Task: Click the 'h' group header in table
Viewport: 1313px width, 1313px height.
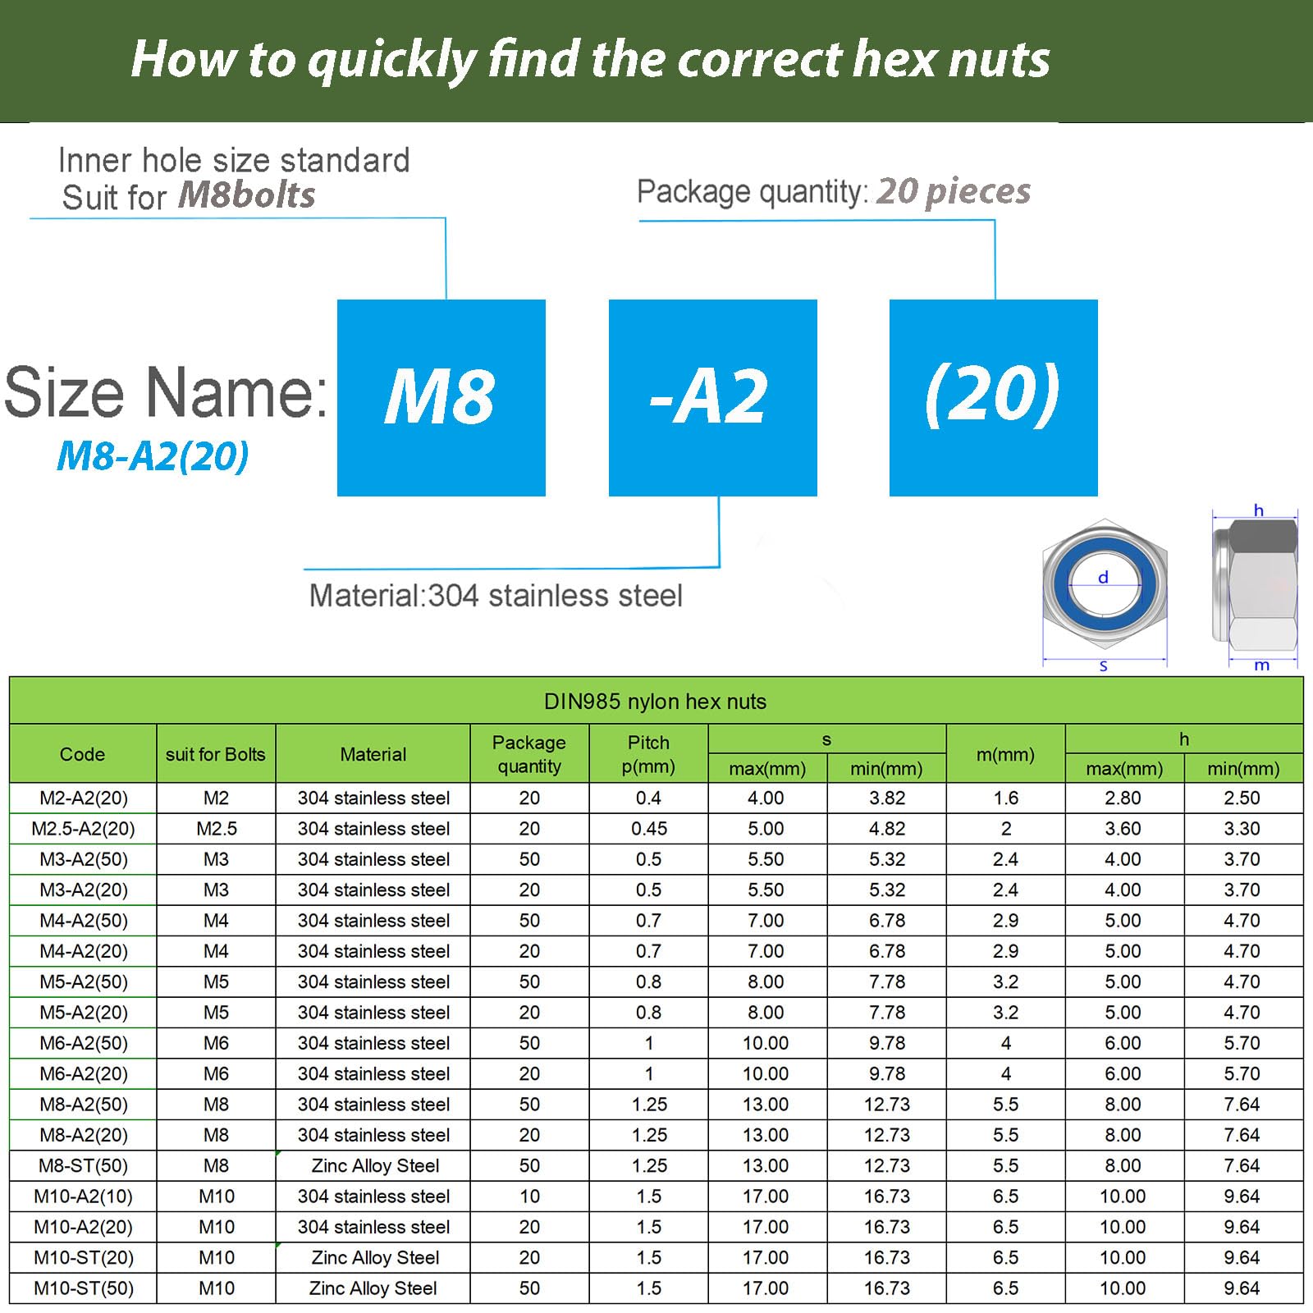Action: [1184, 739]
